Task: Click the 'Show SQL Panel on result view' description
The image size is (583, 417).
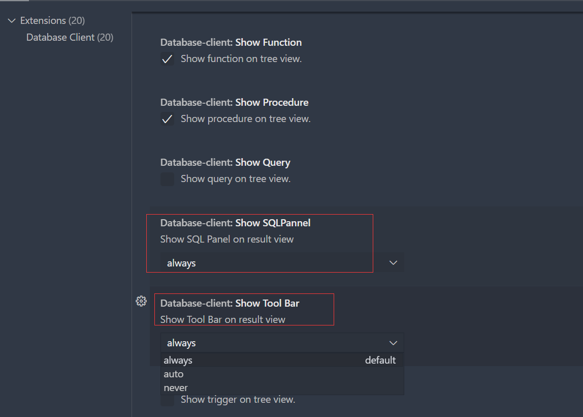Action: click(x=226, y=239)
